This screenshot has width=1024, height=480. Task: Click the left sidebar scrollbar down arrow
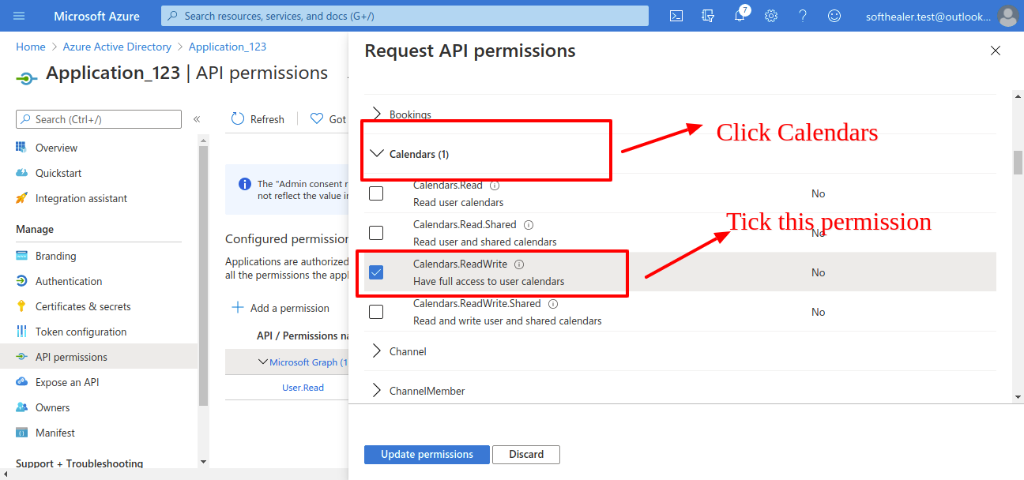click(203, 461)
